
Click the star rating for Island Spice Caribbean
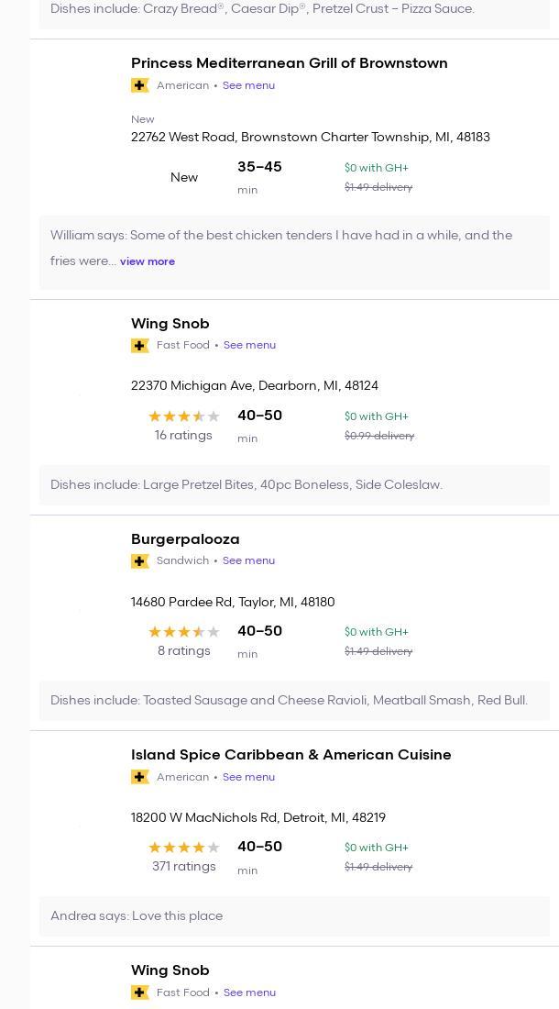pos(183,848)
